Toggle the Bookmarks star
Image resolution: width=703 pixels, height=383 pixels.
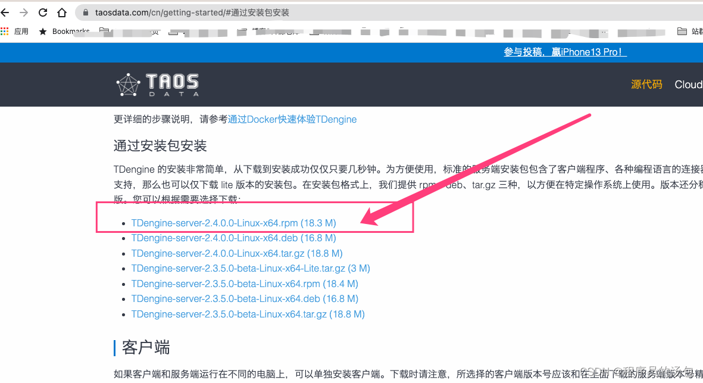[x=42, y=31]
